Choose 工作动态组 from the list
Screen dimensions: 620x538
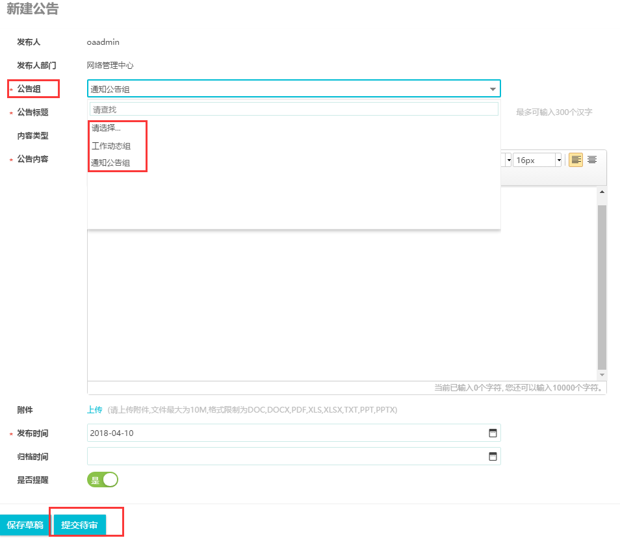110,146
